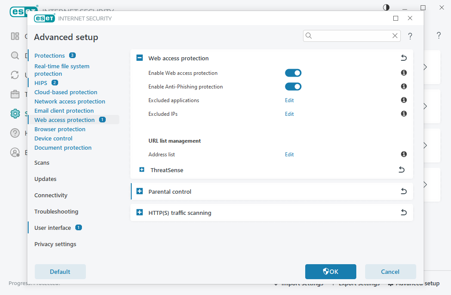Image resolution: width=451 pixels, height=295 pixels.
Task: Edit Excluded IPs list
Action: click(x=289, y=114)
